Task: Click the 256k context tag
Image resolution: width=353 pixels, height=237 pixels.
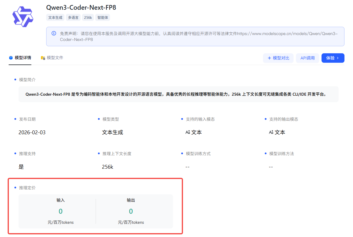Action: coord(88,18)
